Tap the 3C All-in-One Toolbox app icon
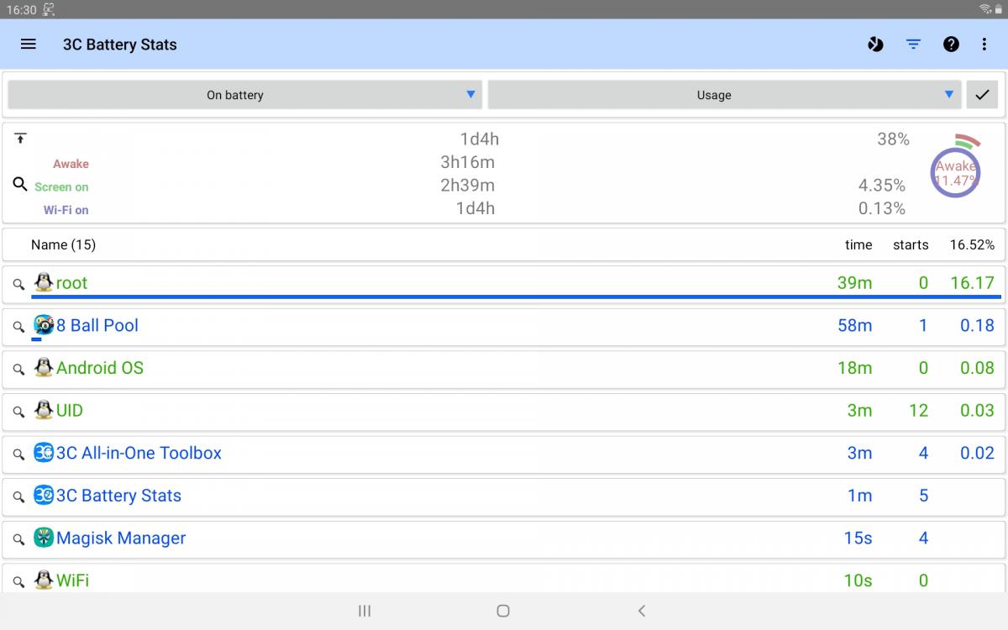Image resolution: width=1008 pixels, height=630 pixels. (x=44, y=452)
